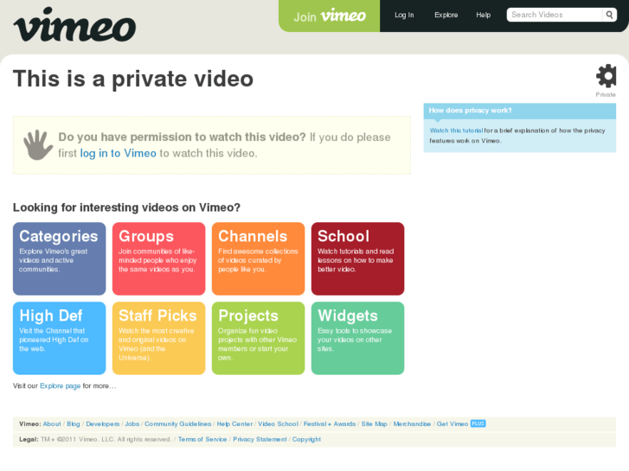The width and height of the screenshot is (629, 471).
Task: Open the Log In menu item
Action: pyautogui.click(x=404, y=15)
